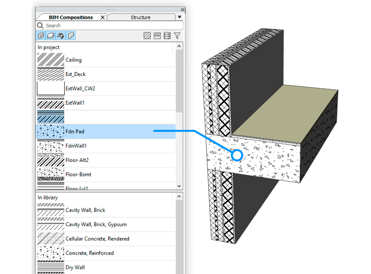The height and width of the screenshot is (274, 371).
Task: Select the FdnWall1 composition
Action: click(x=106, y=146)
